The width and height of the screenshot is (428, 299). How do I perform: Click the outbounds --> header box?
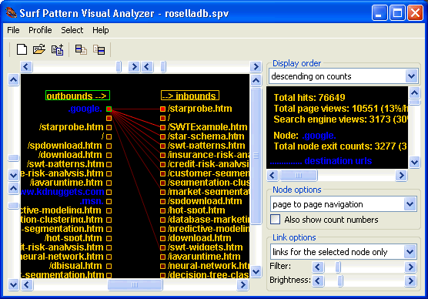pos(78,96)
